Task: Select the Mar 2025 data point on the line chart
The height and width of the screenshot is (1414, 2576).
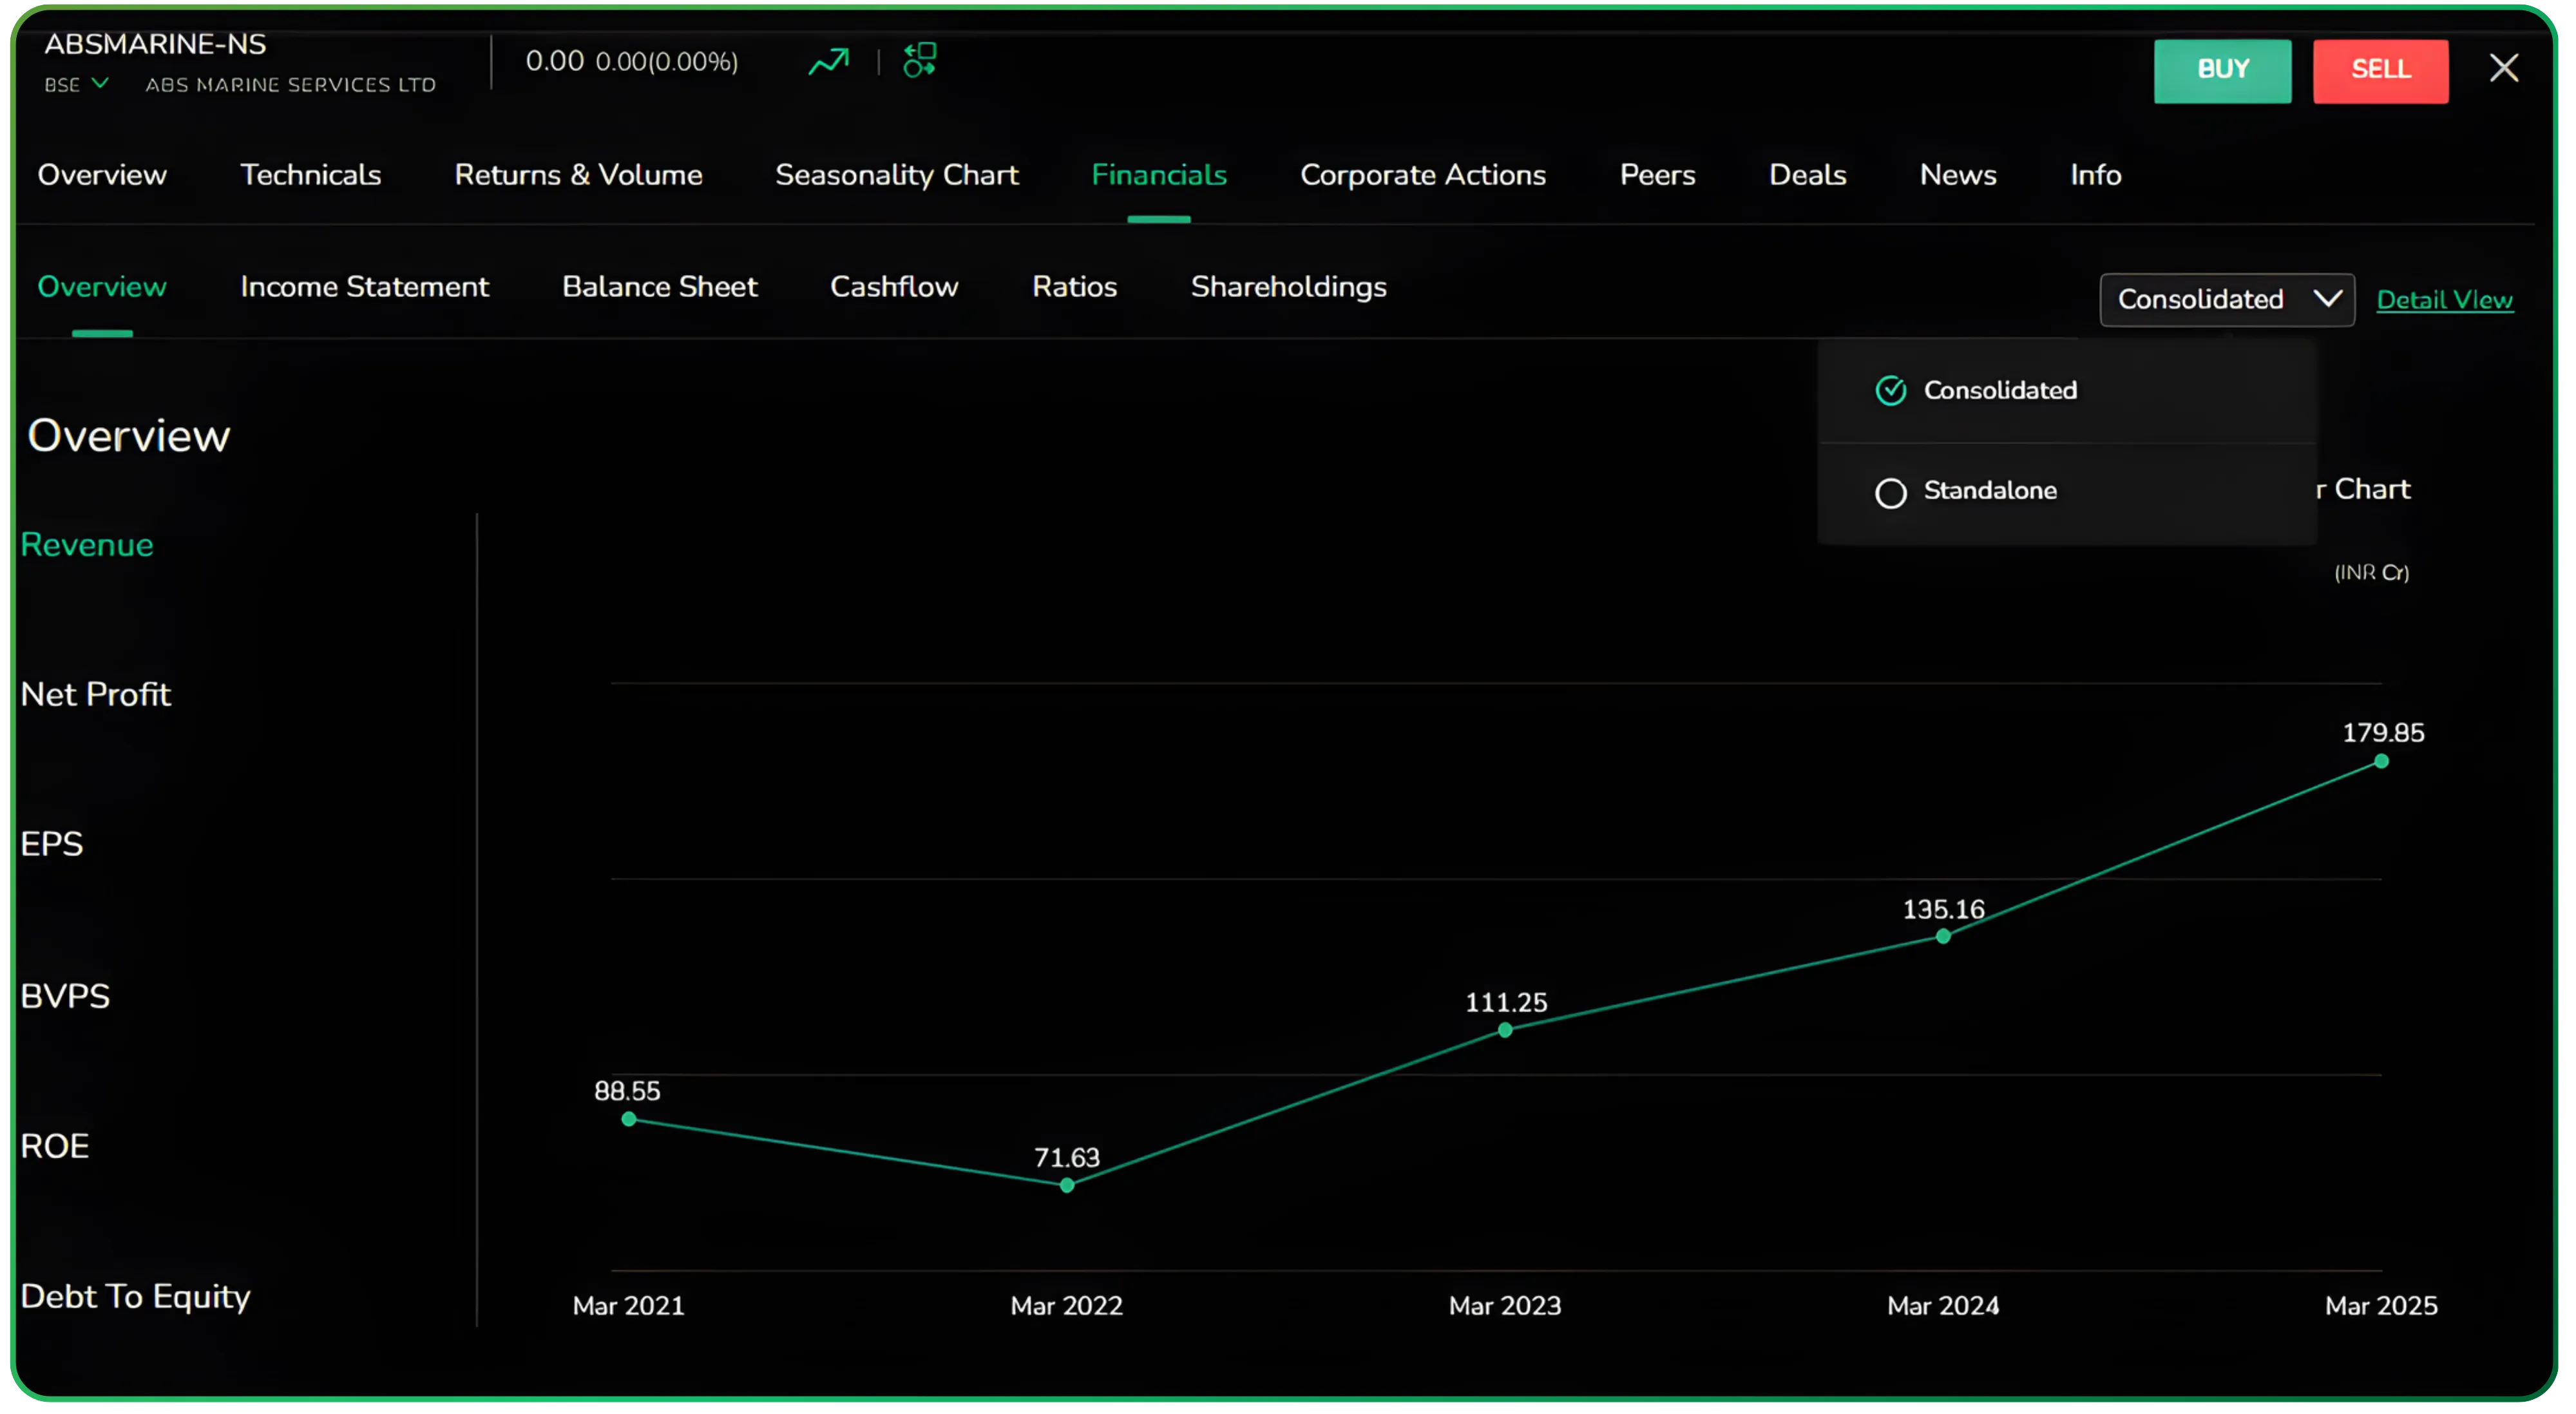Action: tap(2380, 763)
